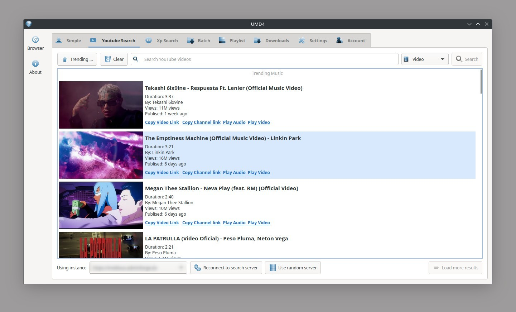The width and height of the screenshot is (516, 312).
Task: Open the Batch tab
Action: [x=199, y=40]
